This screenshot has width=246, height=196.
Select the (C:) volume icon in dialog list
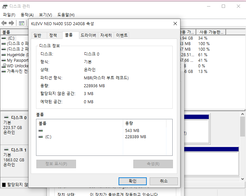click(x=41, y=137)
